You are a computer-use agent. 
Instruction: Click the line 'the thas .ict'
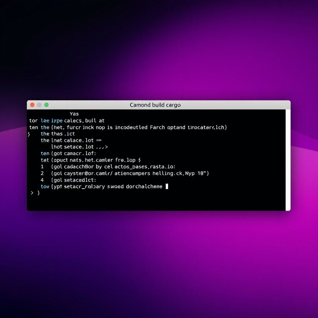(x=58, y=134)
